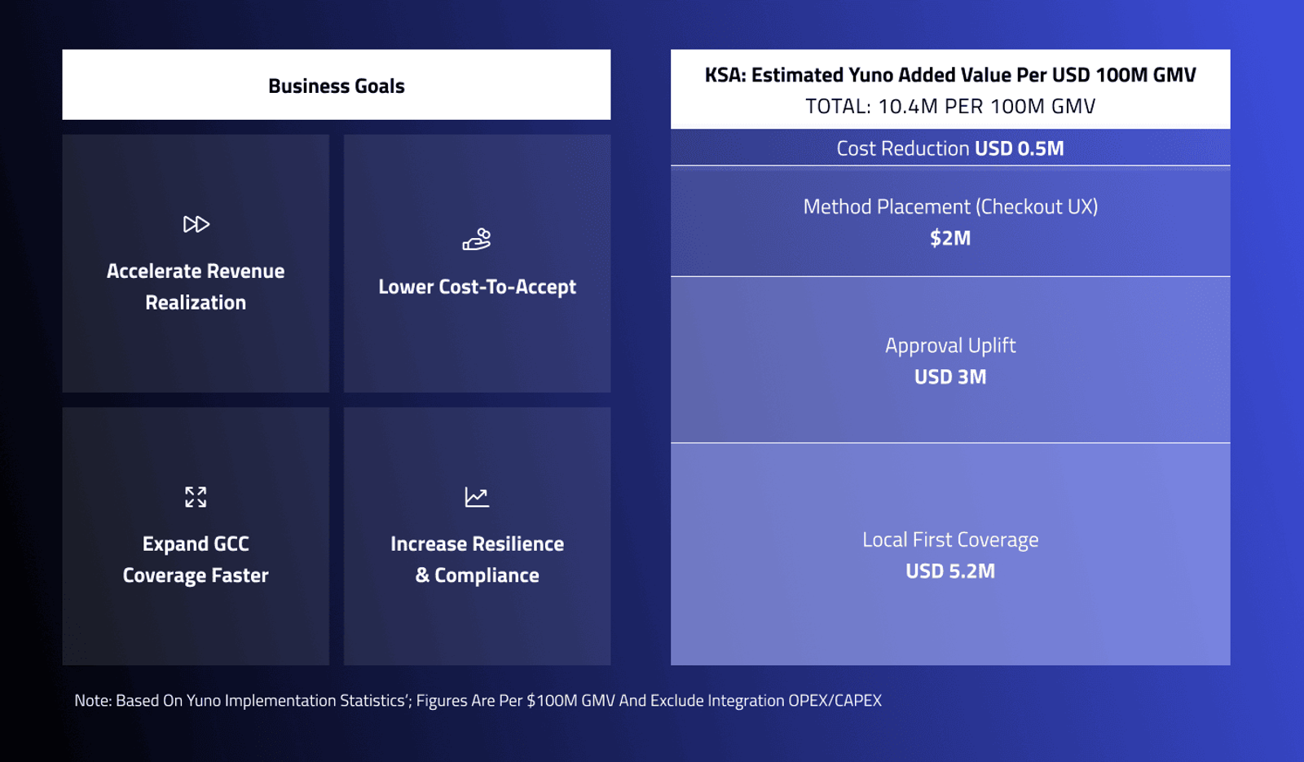Click the KSA Estimated Yuno Added Value title

[x=950, y=75]
